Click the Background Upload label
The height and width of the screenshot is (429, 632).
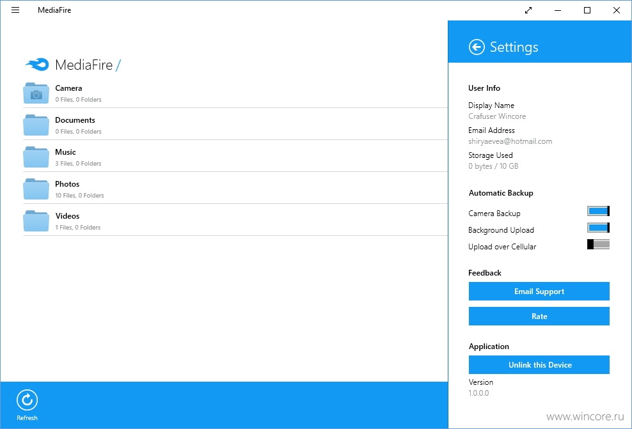(x=501, y=230)
